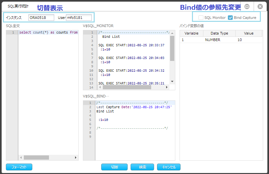Click :1=10 line in V$SQL_BIND pane
Screen dimensions: 269x174
pos(103,120)
